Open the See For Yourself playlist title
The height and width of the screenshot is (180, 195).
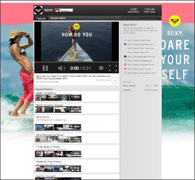pyautogui.click(x=46, y=176)
